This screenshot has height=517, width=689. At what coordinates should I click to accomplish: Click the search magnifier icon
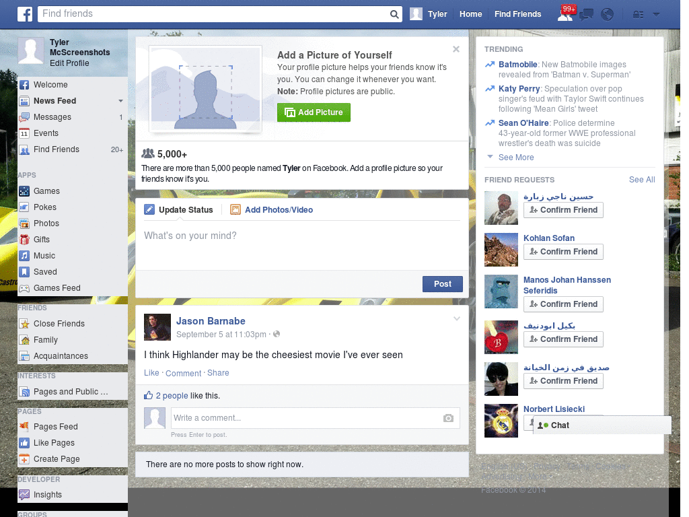(394, 15)
